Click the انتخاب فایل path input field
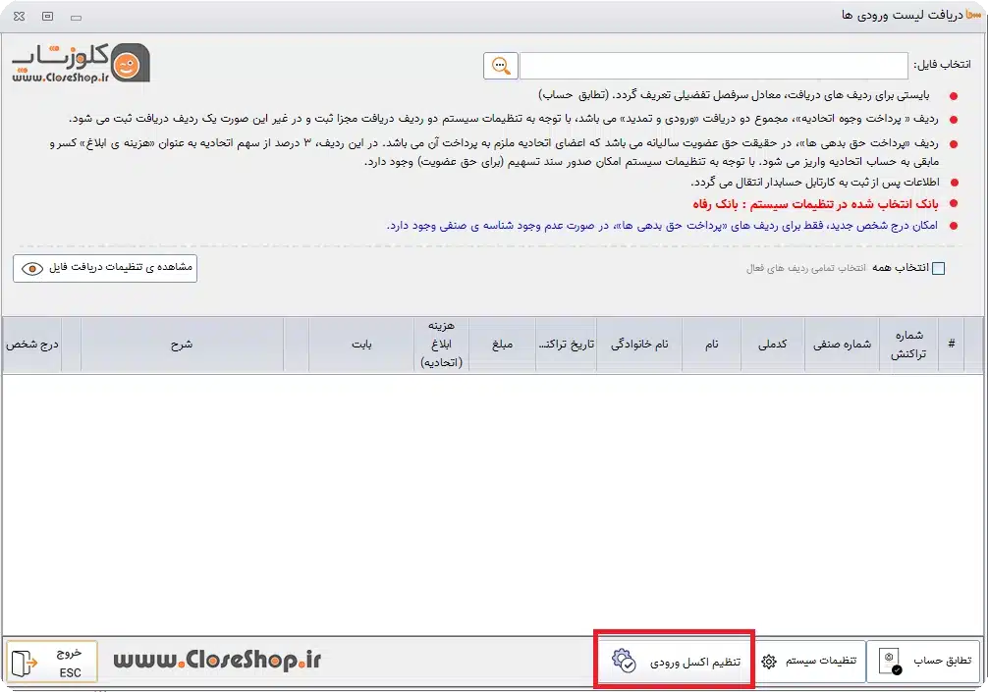988x692 pixels. click(713, 66)
